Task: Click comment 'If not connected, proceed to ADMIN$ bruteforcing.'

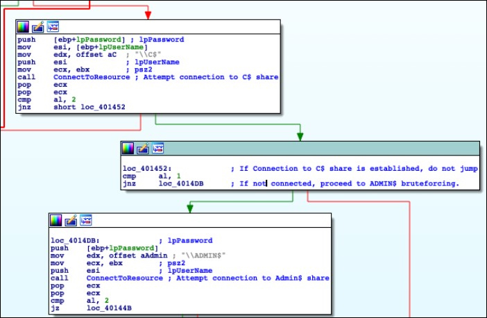Action: [350, 184]
